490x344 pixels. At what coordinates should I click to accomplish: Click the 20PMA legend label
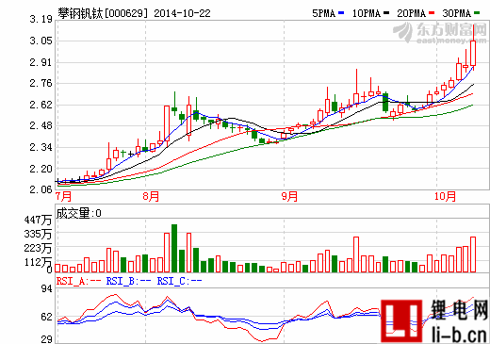(412, 13)
